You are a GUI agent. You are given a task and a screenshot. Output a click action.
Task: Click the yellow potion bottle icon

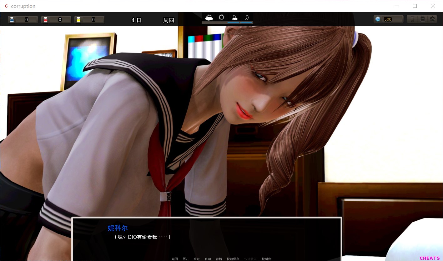pyautogui.click(x=78, y=20)
